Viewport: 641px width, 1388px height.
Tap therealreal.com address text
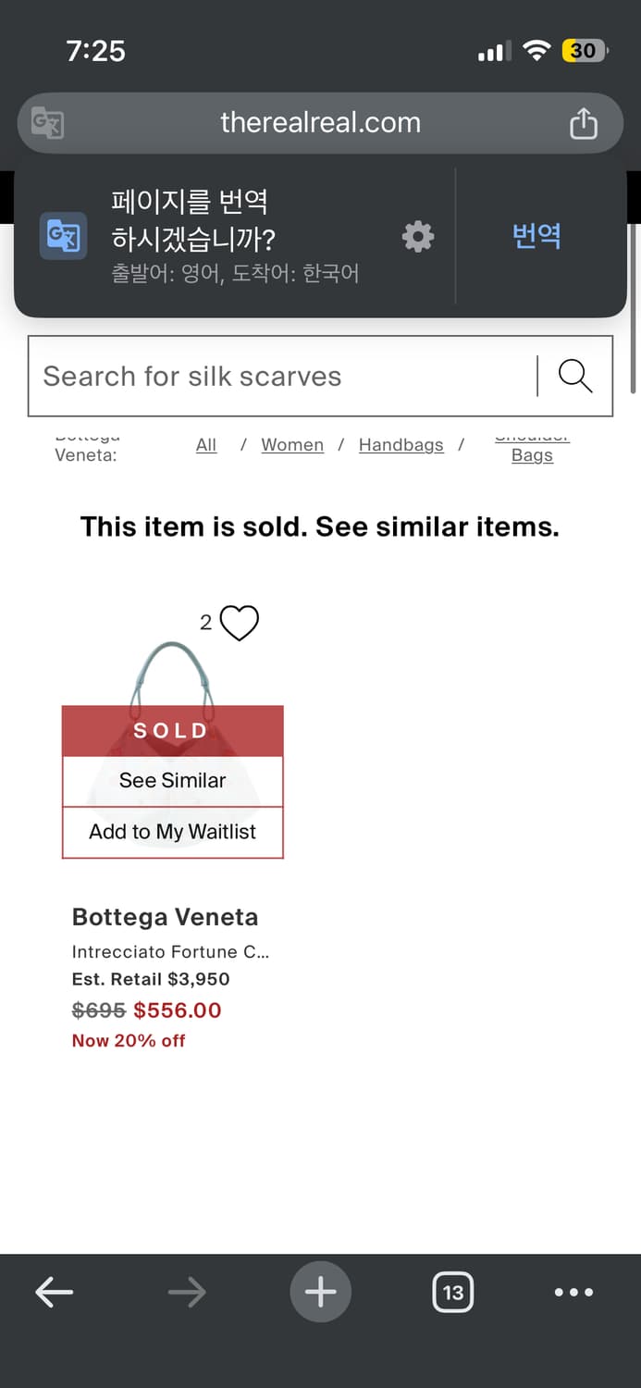point(320,123)
